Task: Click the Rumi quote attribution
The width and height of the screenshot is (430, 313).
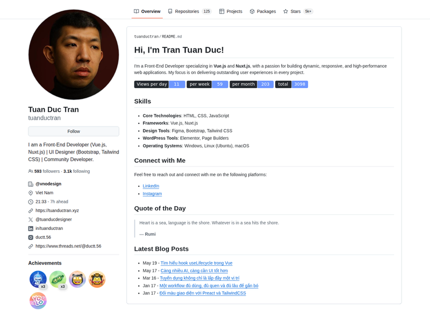Action: [x=147, y=235]
